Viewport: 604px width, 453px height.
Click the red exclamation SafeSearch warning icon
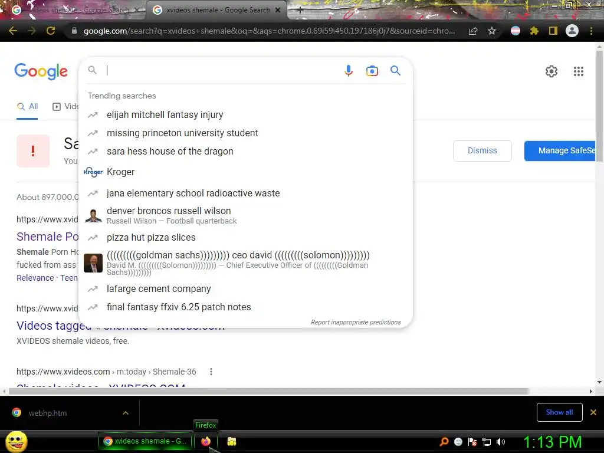33,150
